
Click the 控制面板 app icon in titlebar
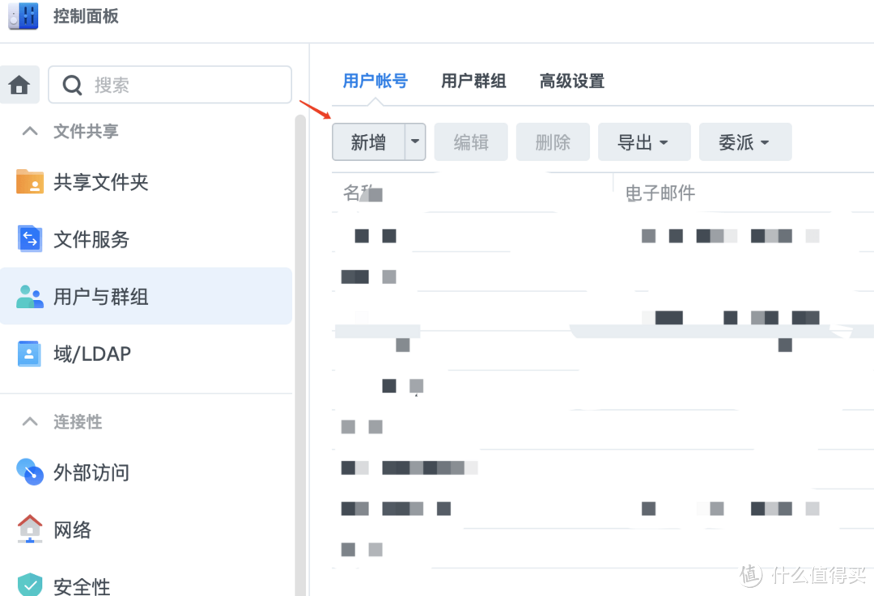(22, 16)
